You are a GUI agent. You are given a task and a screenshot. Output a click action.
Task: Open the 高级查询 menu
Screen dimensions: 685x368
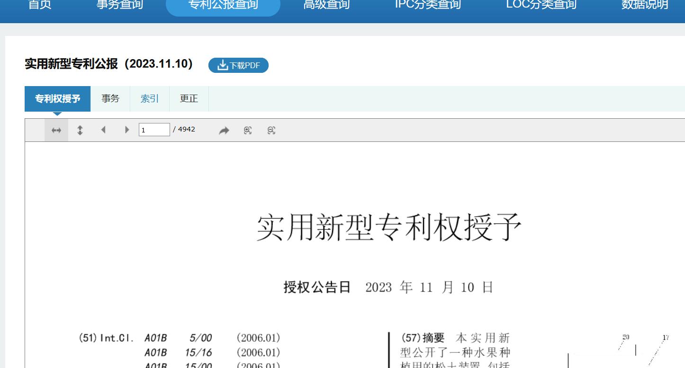pyautogui.click(x=326, y=5)
